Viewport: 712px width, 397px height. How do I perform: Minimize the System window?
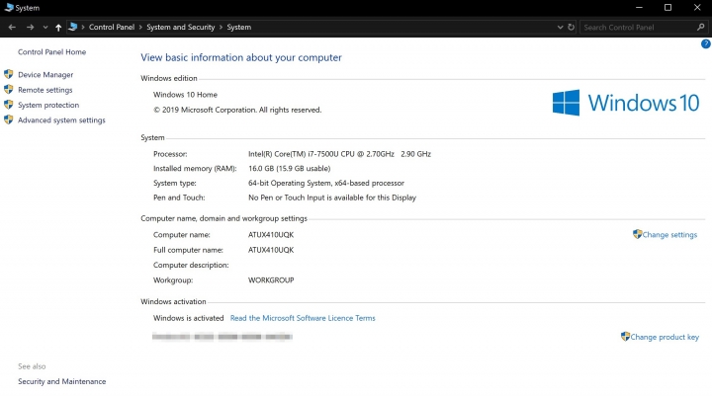639,7
